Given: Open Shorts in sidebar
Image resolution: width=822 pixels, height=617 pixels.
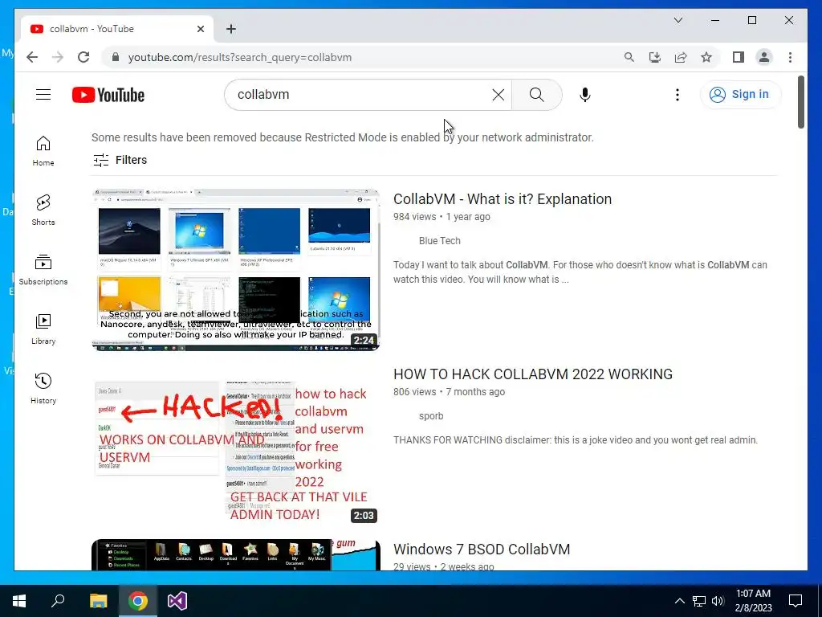Looking at the screenshot, I should (43, 210).
